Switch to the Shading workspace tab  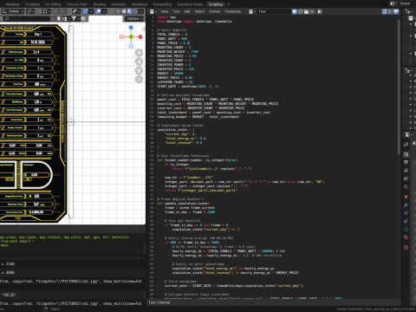100,4
